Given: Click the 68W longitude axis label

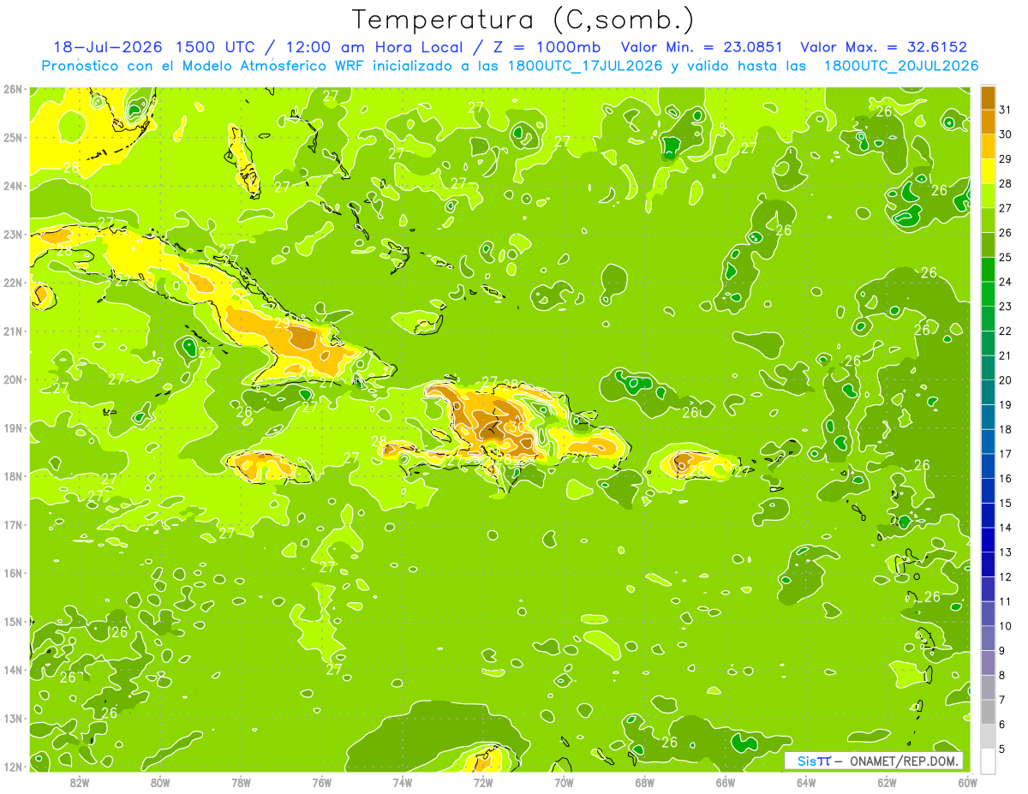Looking at the screenshot, I should (644, 782).
